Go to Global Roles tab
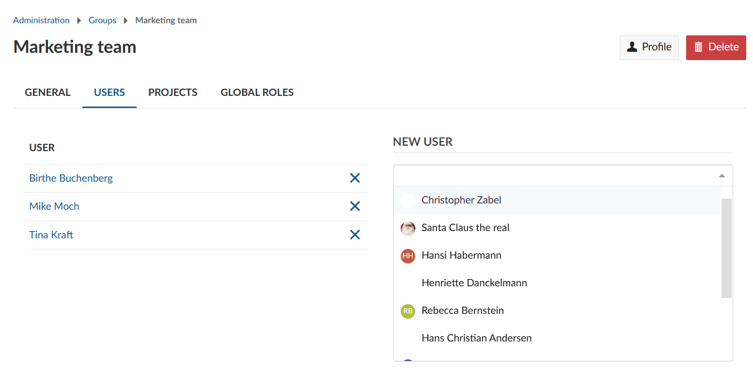Screen dimensions: 753x372 pyautogui.click(x=257, y=93)
